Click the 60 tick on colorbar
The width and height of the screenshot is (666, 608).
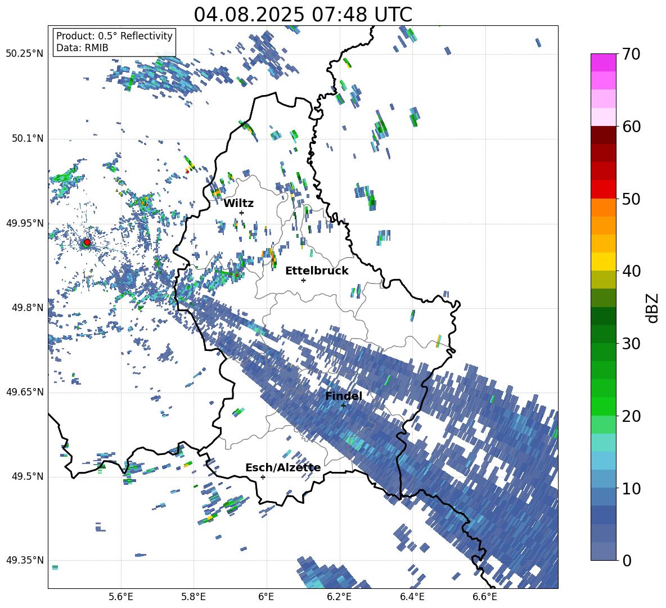point(631,127)
